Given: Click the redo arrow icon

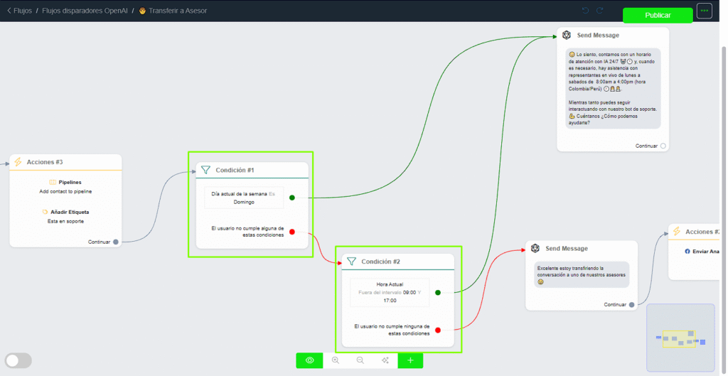Looking at the screenshot, I should [600, 11].
